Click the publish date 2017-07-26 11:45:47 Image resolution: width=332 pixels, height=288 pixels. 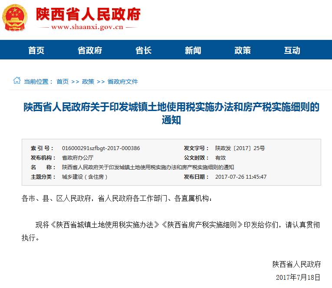241,177
